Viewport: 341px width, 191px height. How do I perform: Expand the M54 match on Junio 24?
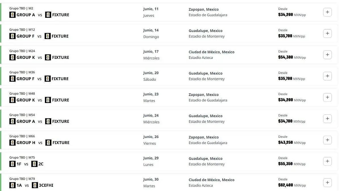[327, 119]
